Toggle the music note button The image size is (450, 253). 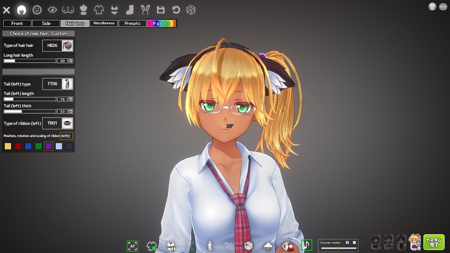[306, 245]
